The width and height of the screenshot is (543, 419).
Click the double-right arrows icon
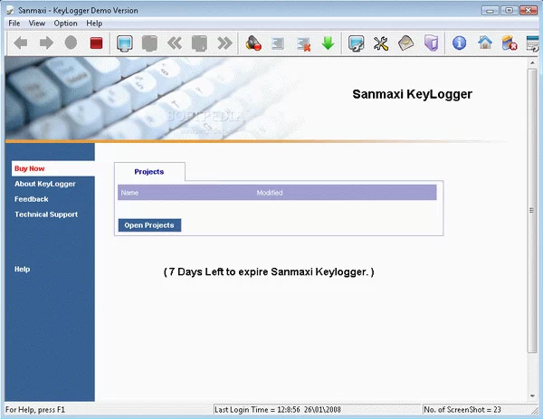coord(224,43)
